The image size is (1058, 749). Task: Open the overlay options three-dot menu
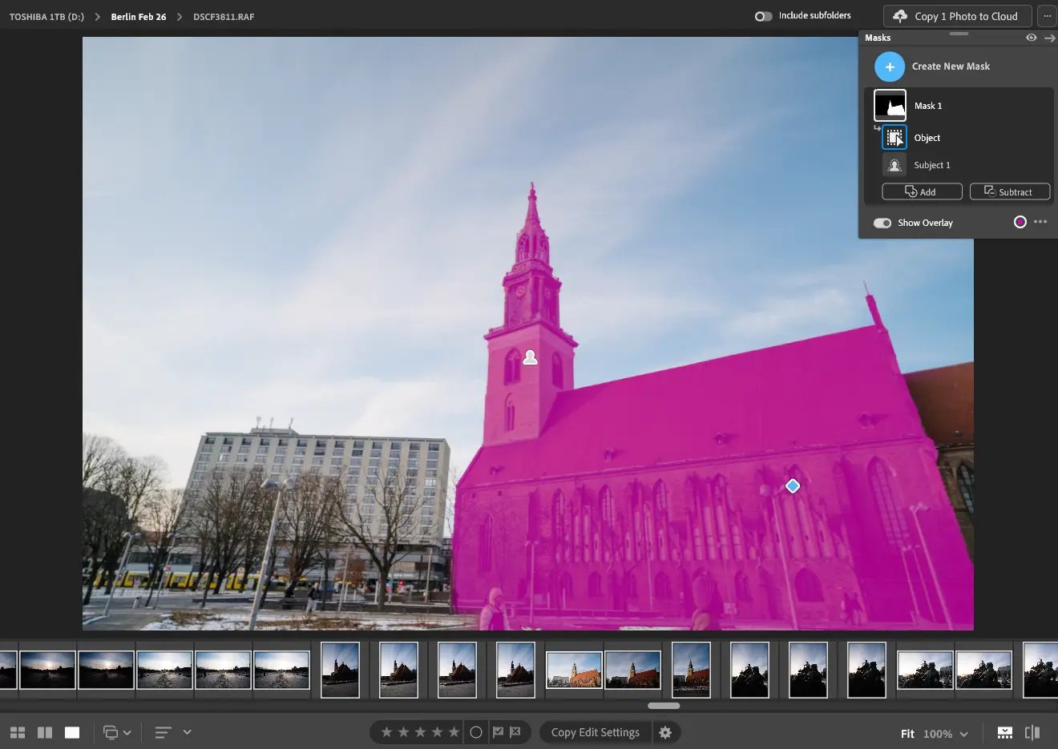[x=1040, y=222]
